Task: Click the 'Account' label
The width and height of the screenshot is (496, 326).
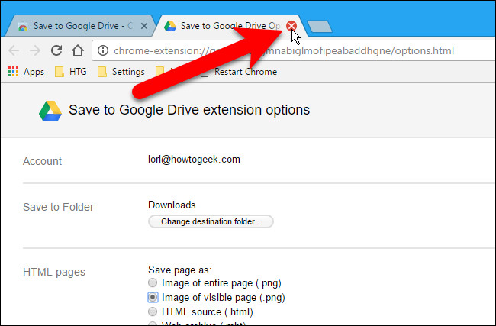Action: click(43, 161)
